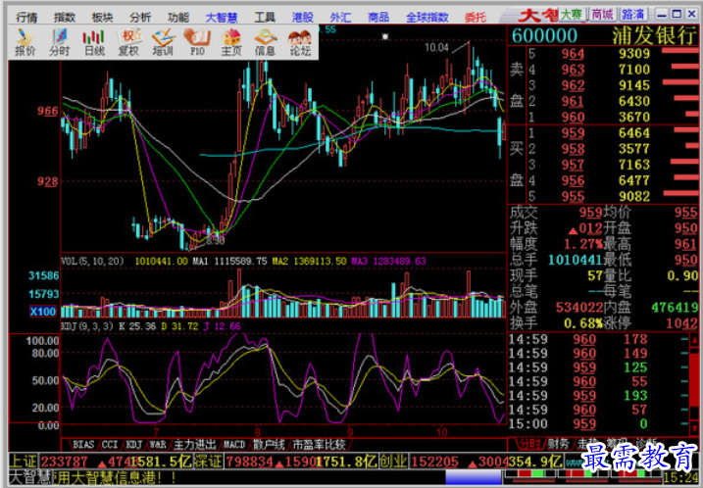Click the scroll up arrow of trade list
The height and width of the screenshot is (488, 703).
695,340
